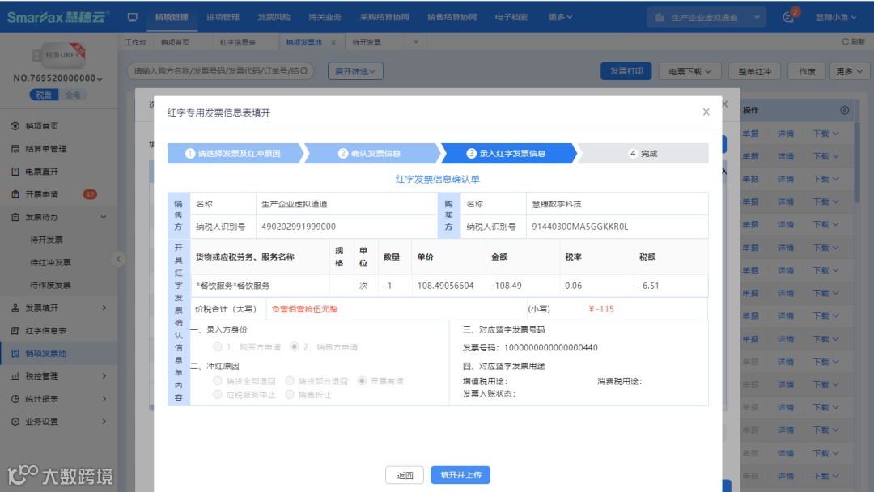874x492 pixels.
Task: Switch to 税盘 mode toggle
Action: pos(44,95)
